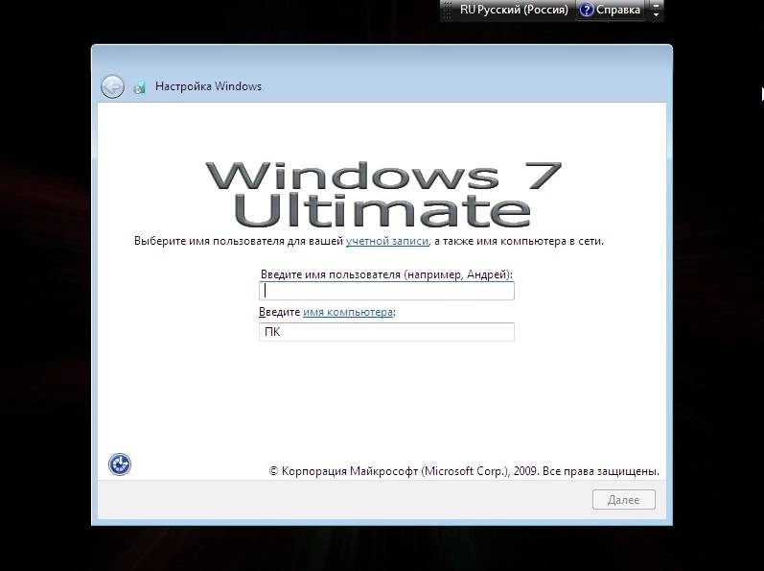The width and height of the screenshot is (764, 571).
Task: Click the Windows 7 Ultimate logo
Action: [x=384, y=194]
